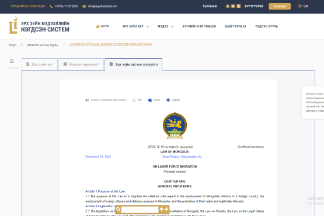Download the document as Word
This screenshot has height=216, width=324.
pos(150,100)
